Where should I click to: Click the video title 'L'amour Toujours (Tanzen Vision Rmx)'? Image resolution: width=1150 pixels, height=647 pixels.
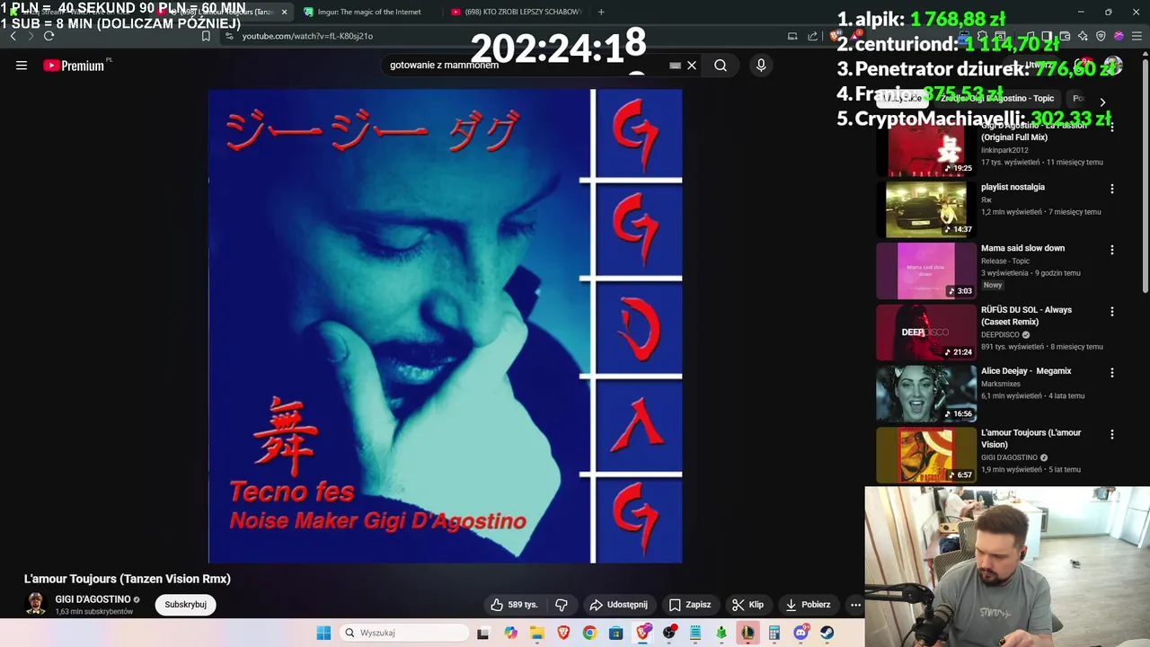click(128, 579)
